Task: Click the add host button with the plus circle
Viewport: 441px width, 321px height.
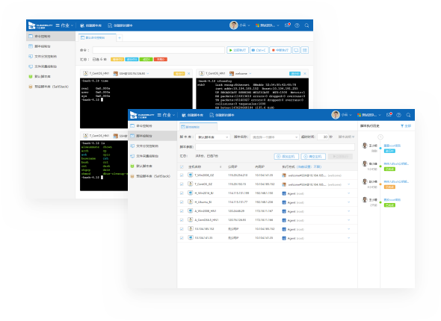Action: tap(286, 157)
